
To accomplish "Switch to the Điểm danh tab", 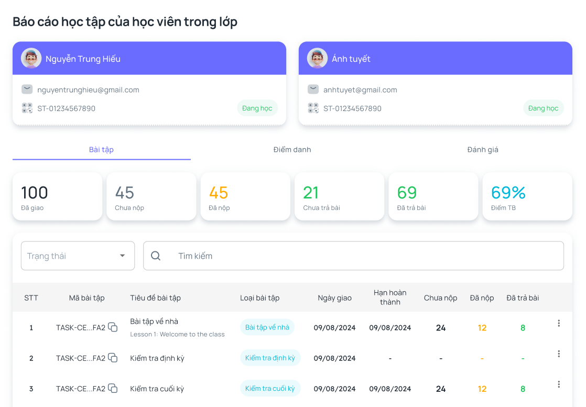I will 292,150.
